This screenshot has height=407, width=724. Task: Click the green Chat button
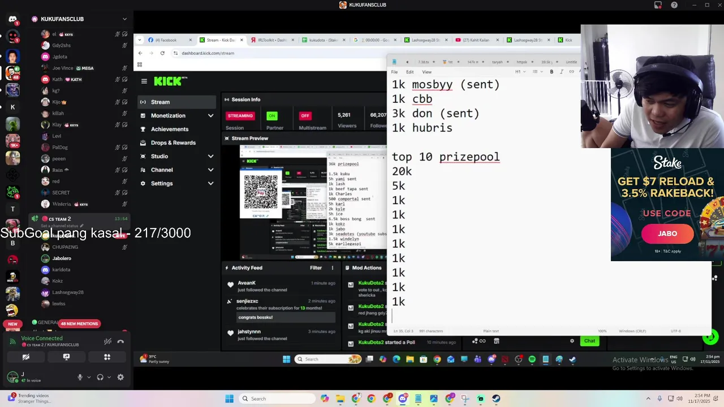pyautogui.click(x=589, y=341)
